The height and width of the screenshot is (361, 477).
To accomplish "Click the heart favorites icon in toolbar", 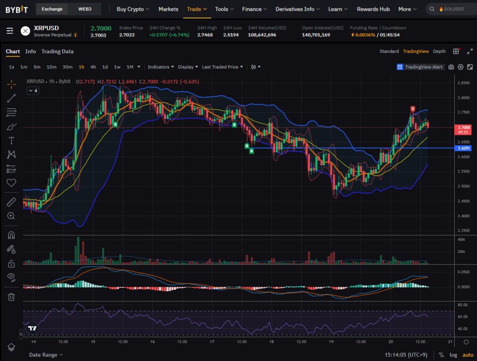I will tap(11, 183).
